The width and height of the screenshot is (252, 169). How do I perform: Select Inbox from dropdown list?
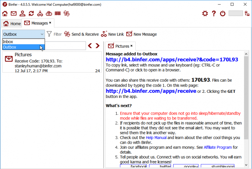pyautogui.click(x=23, y=42)
